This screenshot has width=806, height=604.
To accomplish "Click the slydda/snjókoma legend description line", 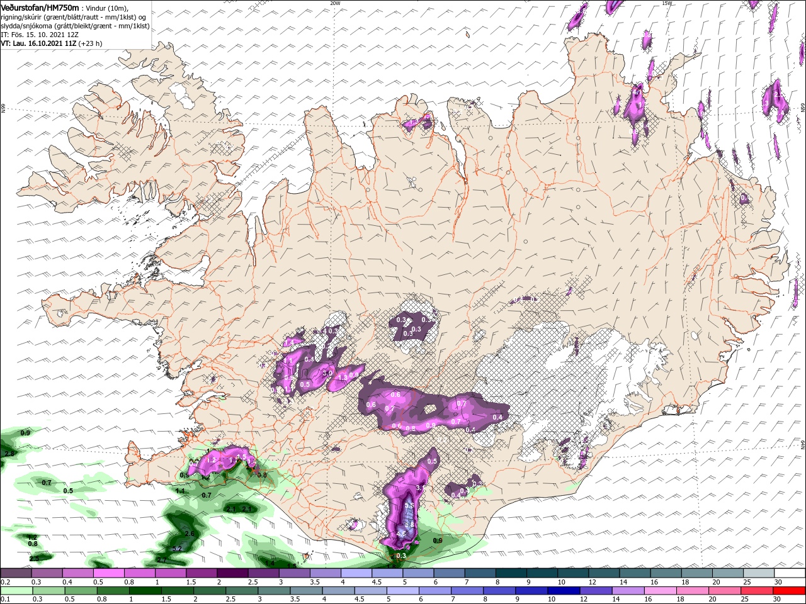I will point(75,26).
